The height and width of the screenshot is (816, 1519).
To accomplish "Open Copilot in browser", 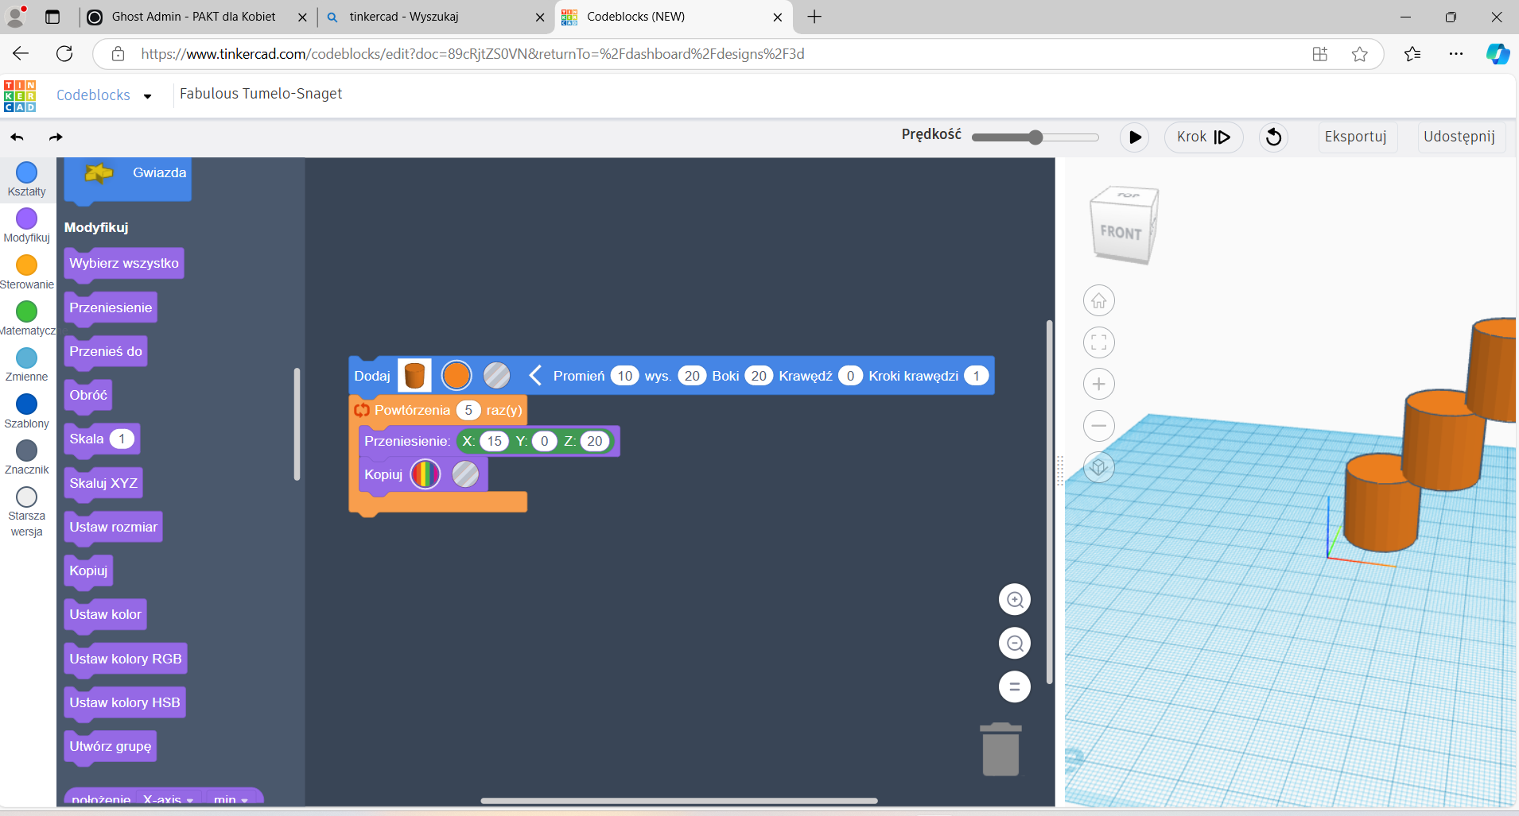I will pyautogui.click(x=1498, y=54).
